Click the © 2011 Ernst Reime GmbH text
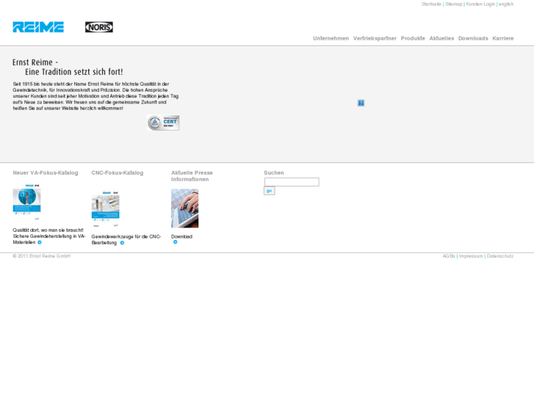Screen dimensions: 534x400 pos(42,256)
